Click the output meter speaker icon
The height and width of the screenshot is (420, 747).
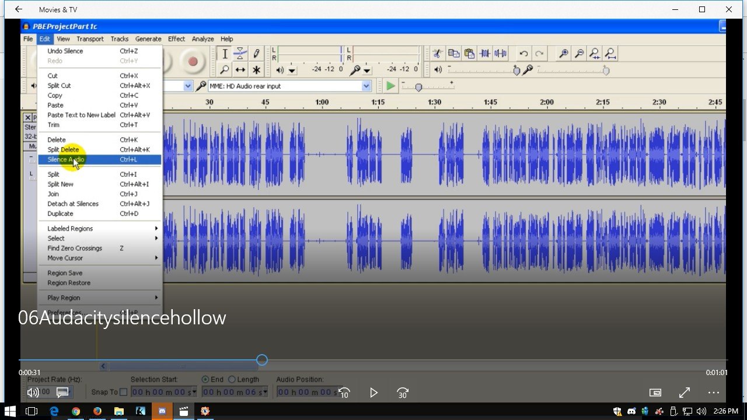280,70
